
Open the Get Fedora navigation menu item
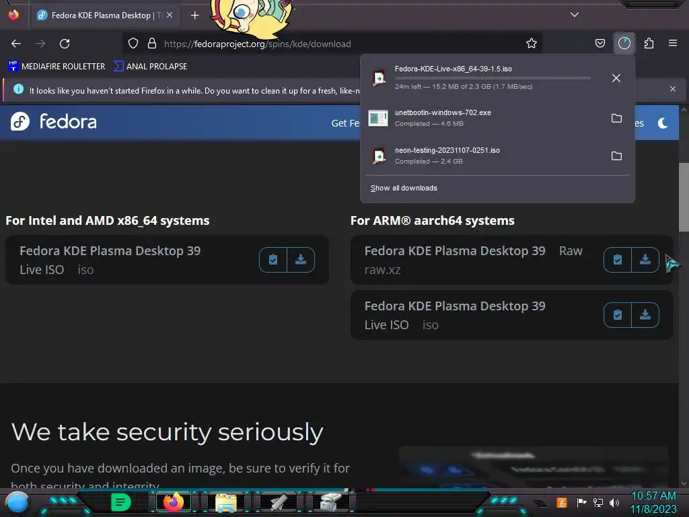[345, 123]
